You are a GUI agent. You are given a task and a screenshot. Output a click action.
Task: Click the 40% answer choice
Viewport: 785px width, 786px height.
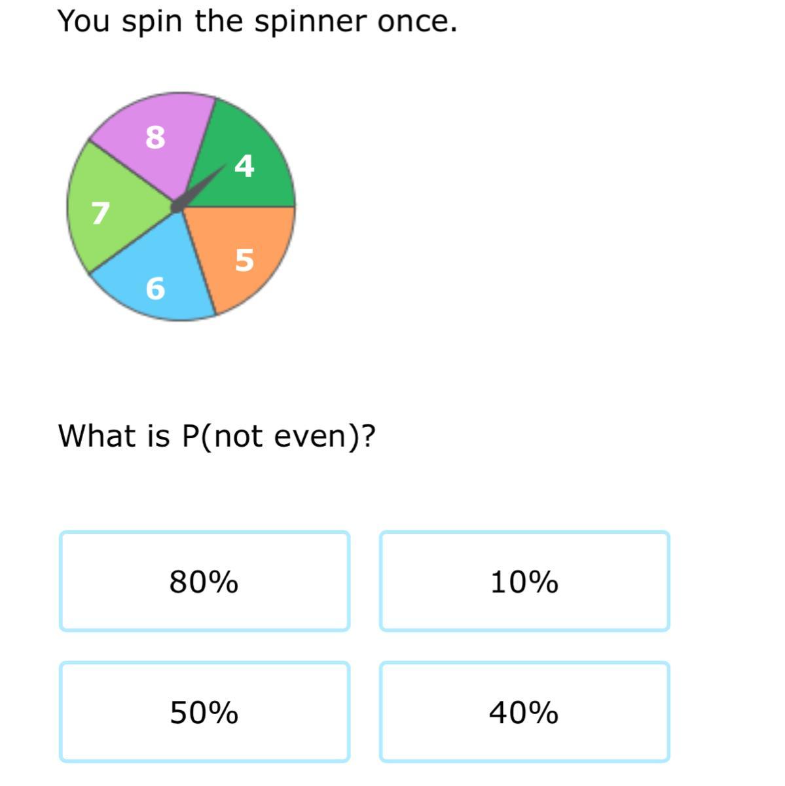(x=524, y=711)
